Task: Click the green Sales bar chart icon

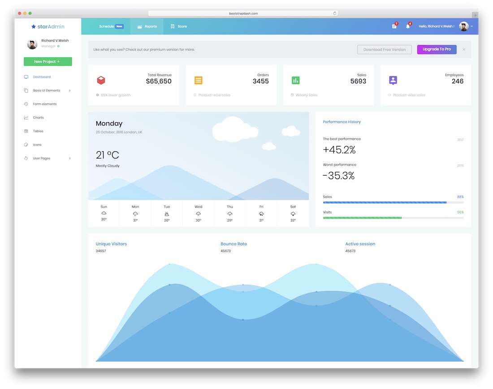Action: [295, 81]
